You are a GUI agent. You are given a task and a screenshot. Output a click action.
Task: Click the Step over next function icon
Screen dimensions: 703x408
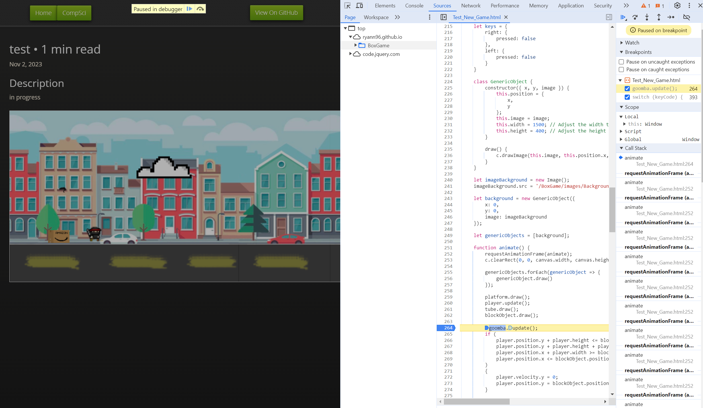pyautogui.click(x=635, y=17)
